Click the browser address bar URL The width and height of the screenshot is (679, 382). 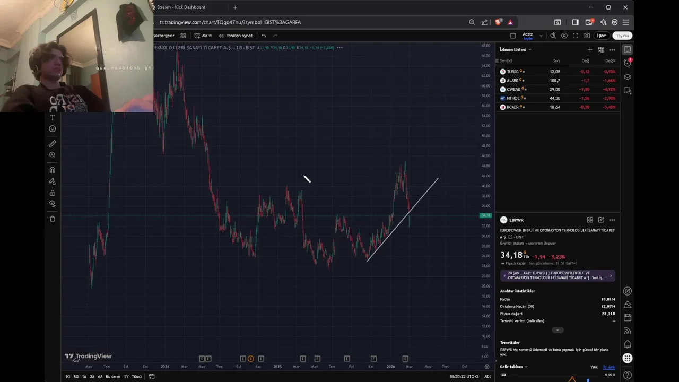click(x=230, y=22)
